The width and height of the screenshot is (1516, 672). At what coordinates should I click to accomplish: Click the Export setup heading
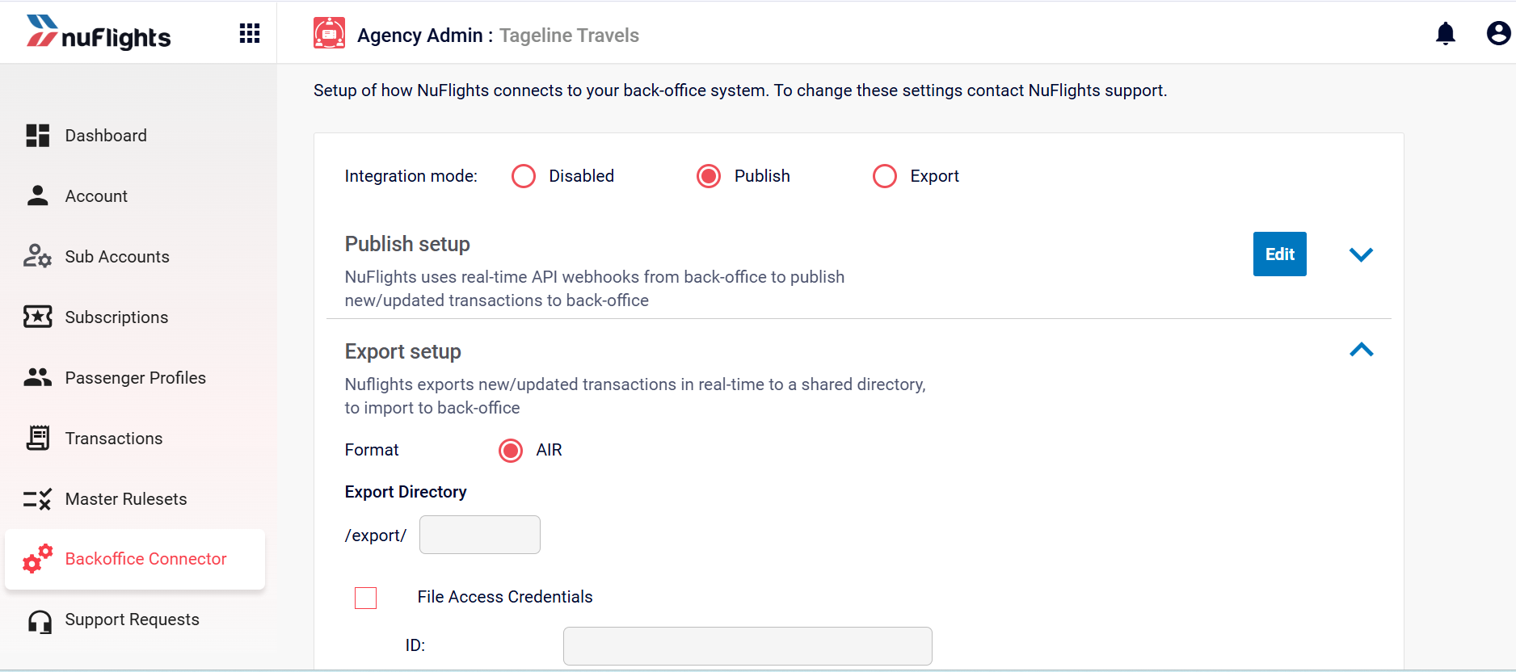pyautogui.click(x=403, y=351)
